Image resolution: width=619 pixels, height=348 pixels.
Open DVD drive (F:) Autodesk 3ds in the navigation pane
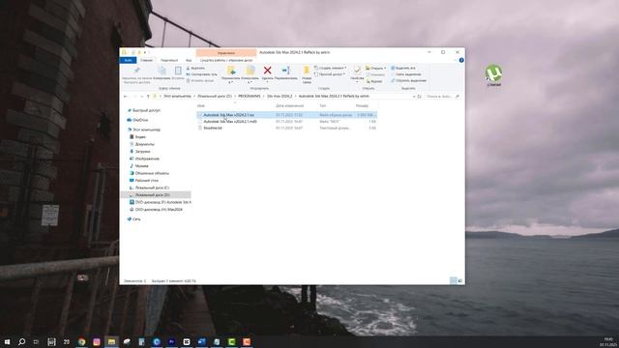pos(163,202)
